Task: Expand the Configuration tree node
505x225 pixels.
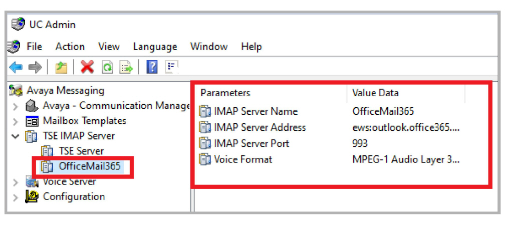Action: tap(15, 197)
